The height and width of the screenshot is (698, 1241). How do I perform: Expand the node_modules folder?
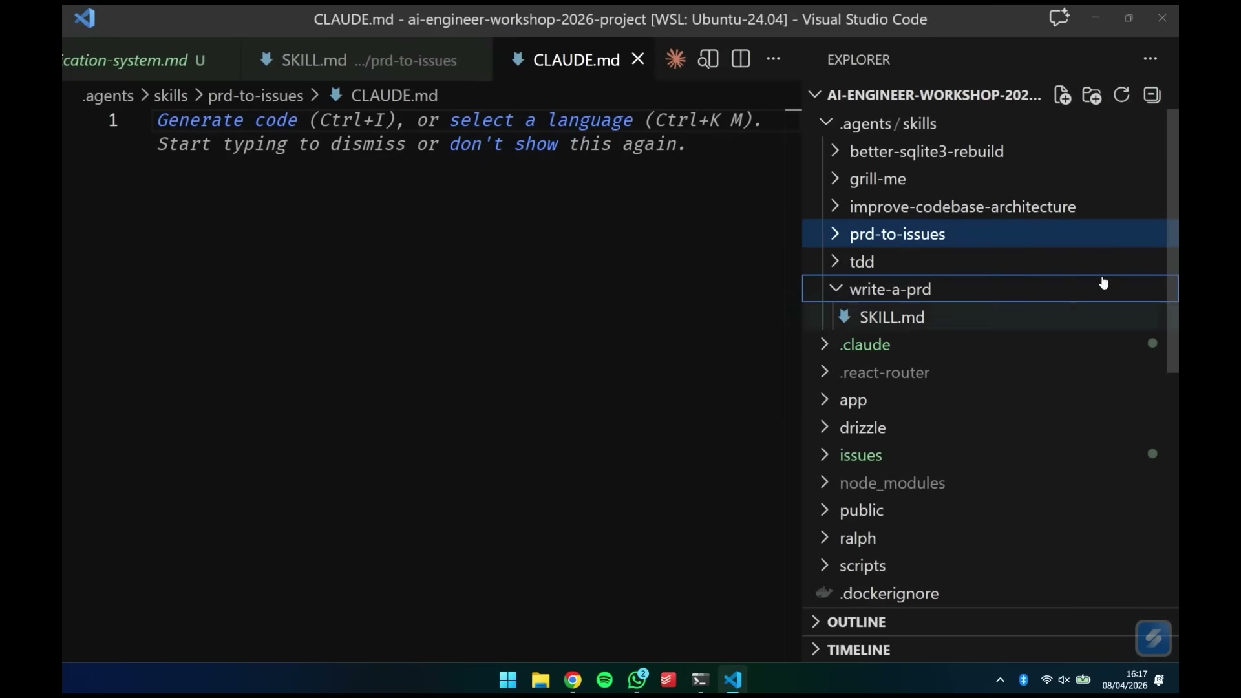(989, 483)
